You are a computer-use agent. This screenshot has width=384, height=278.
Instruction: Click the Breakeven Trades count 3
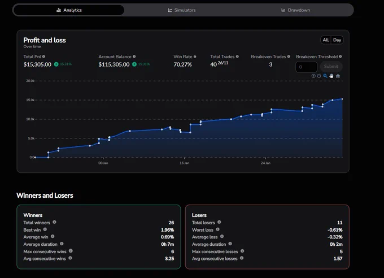270,64
